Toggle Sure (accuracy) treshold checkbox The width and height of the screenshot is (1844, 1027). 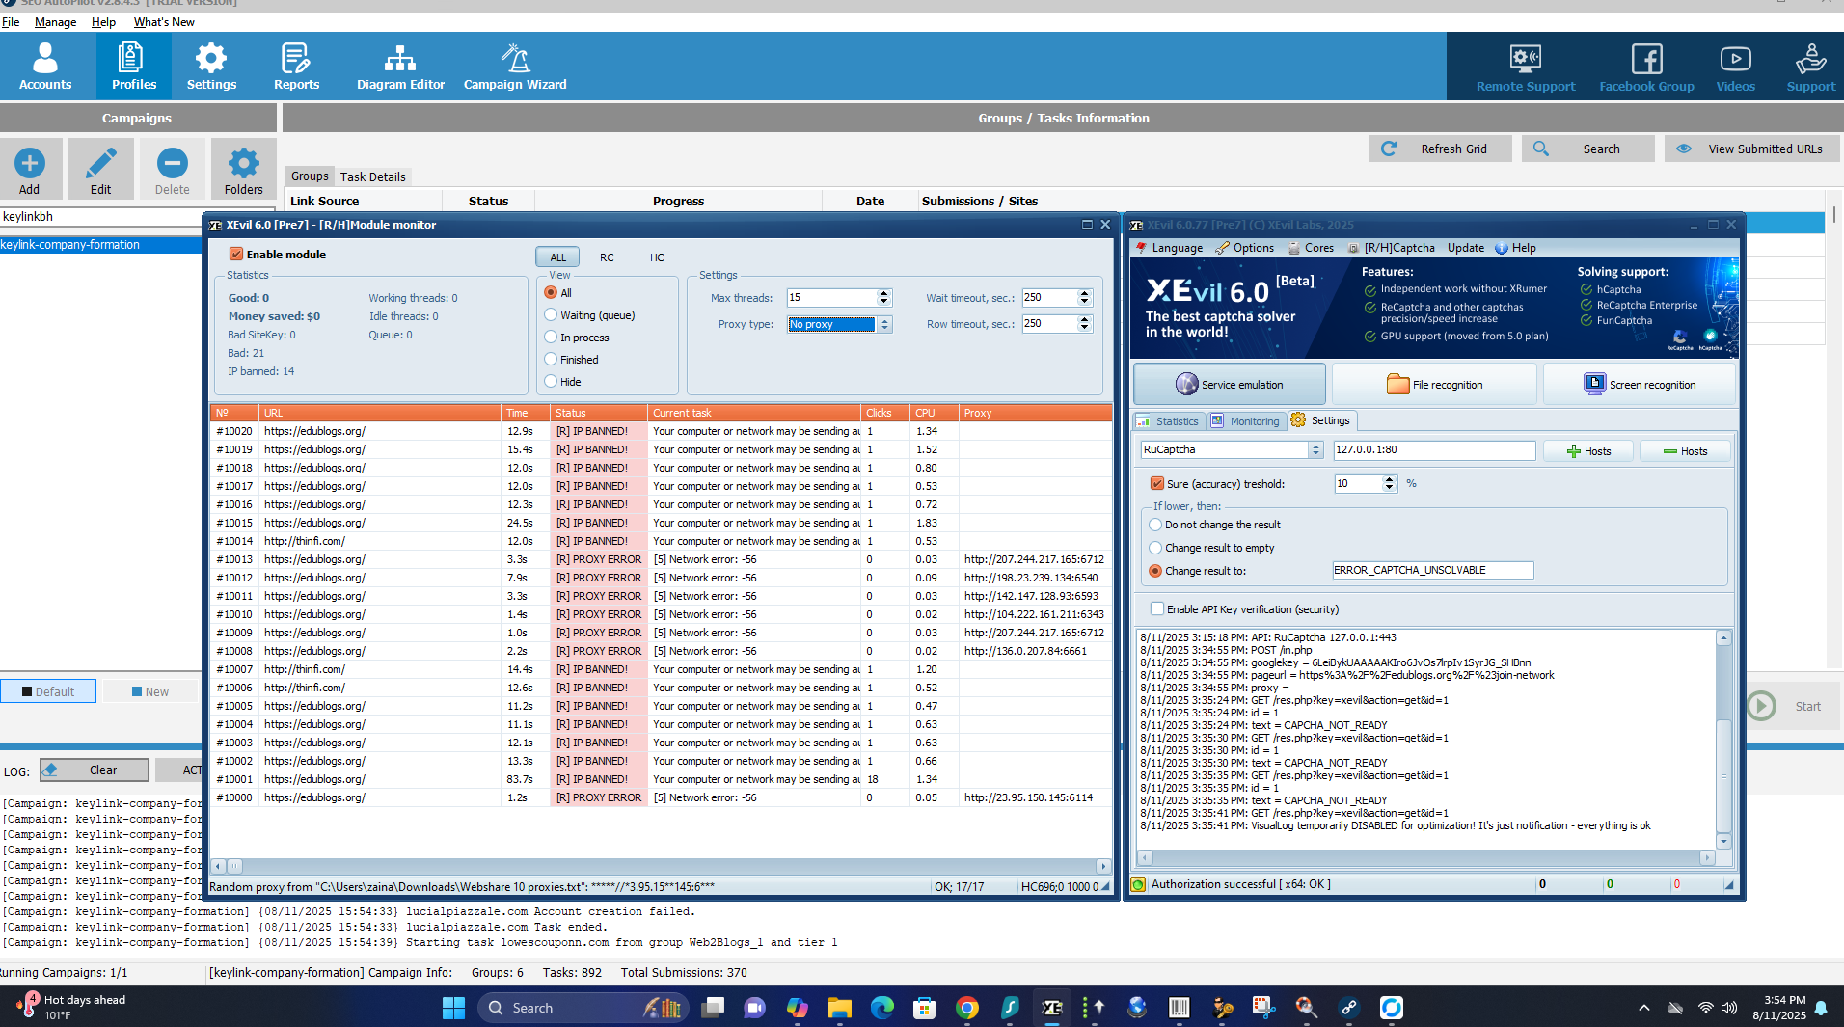click(x=1156, y=484)
